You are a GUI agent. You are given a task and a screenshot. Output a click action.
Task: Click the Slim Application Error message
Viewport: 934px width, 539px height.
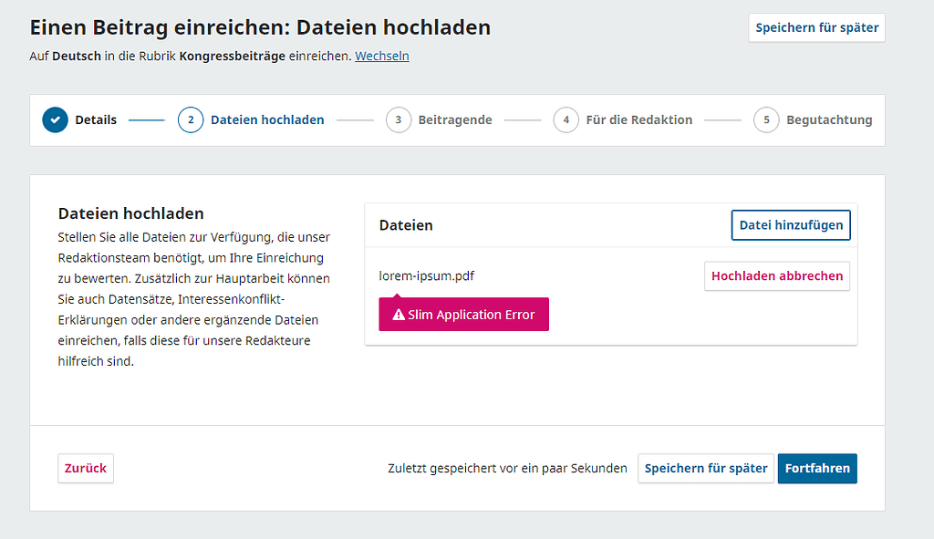463,315
